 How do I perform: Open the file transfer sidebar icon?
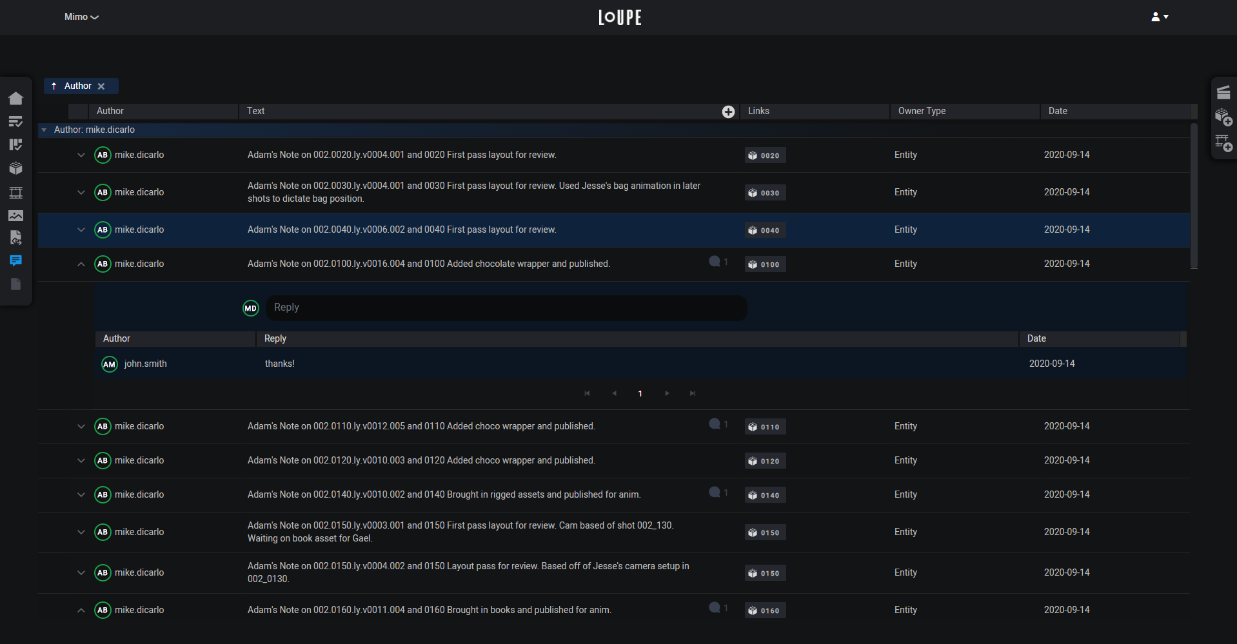[x=15, y=237]
